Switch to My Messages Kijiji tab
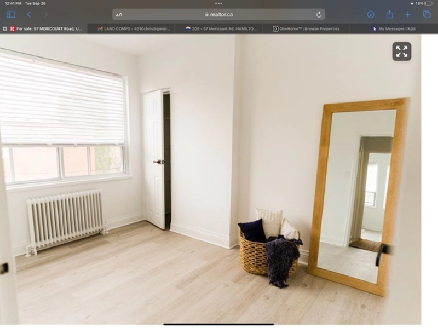Image resolution: width=438 pixels, height=328 pixels. (x=394, y=29)
